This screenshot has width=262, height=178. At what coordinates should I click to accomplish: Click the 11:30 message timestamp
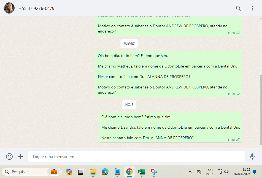[231, 140]
